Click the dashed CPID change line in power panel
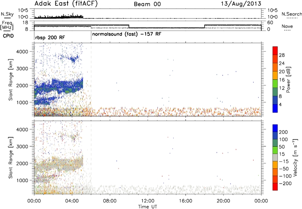The width and height of the screenshot is (302, 209). click(91, 80)
